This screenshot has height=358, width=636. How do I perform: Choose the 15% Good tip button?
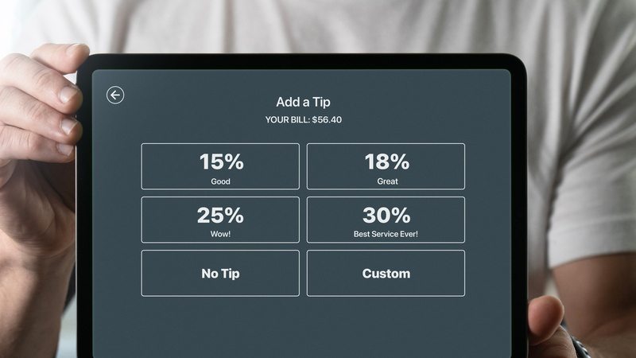220,166
